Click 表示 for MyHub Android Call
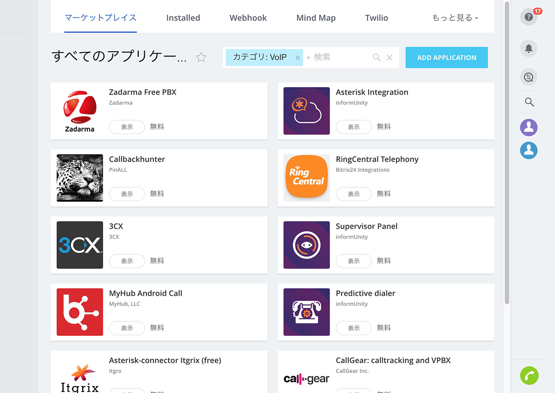 click(x=127, y=328)
